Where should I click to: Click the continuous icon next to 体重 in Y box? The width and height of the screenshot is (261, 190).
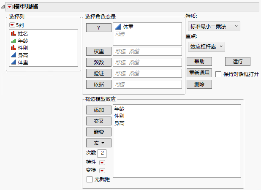118,27
